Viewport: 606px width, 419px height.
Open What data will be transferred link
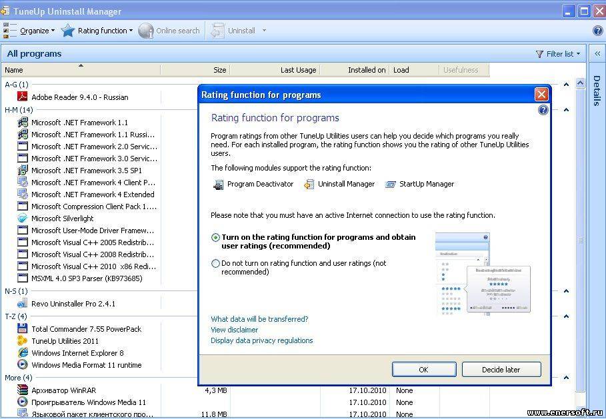pyautogui.click(x=259, y=319)
